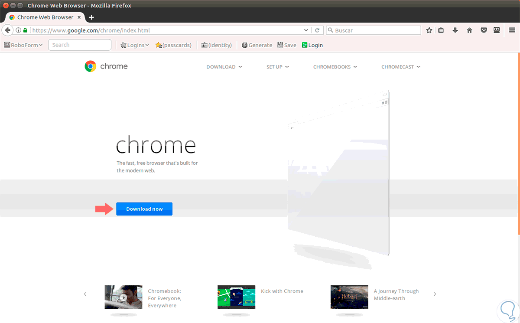This screenshot has height=323, width=520.
Task: Open the Hobbit Middle-earth thumbnail
Action: coord(349,297)
